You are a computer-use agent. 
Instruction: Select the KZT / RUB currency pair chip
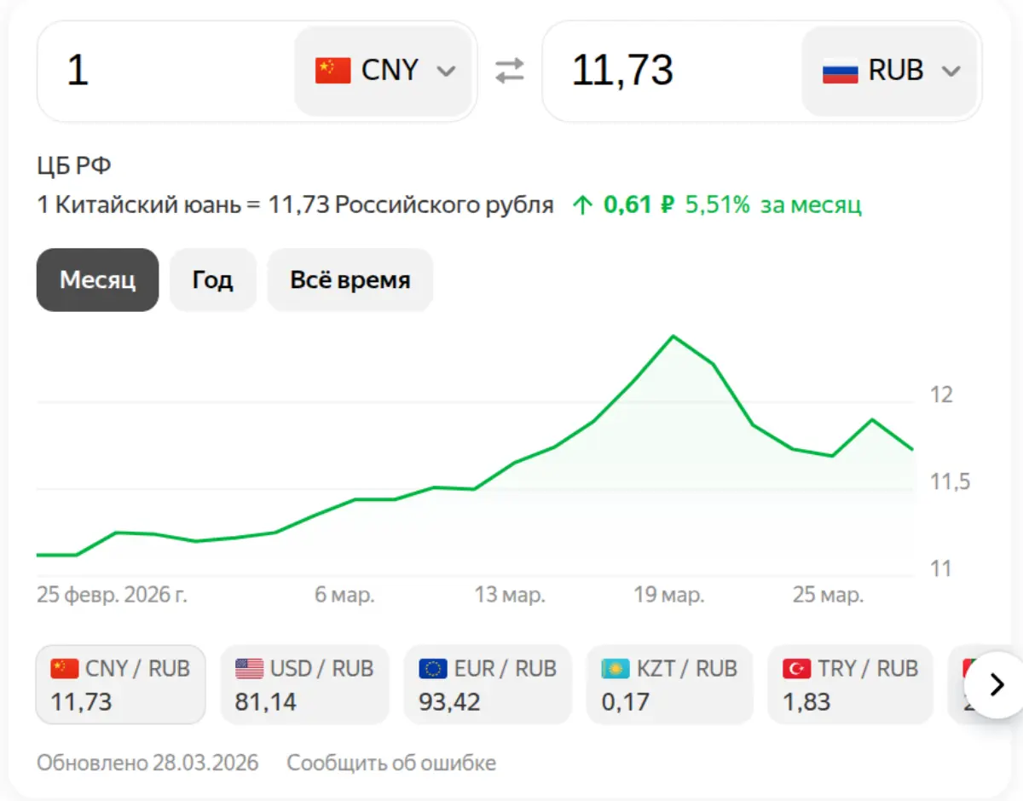tap(669, 684)
